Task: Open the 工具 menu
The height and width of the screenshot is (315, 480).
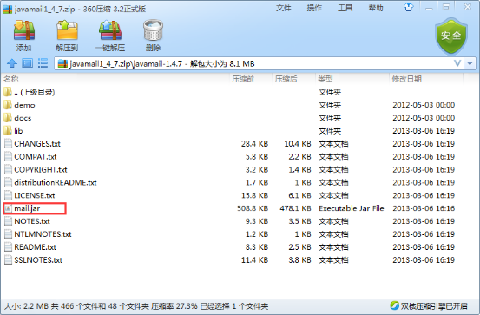Action: [x=345, y=8]
